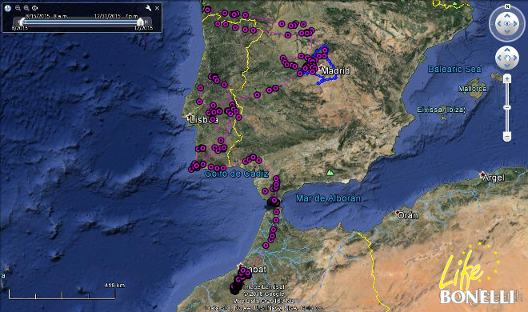528x312 pixels.
Task: Tilt view up with look joystick
Action: tap(507, 15)
